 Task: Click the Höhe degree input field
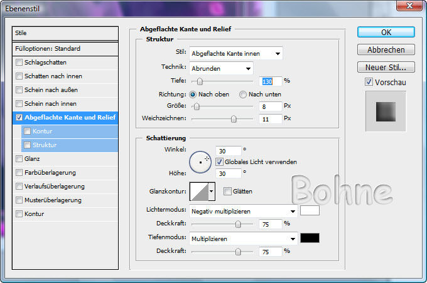click(229, 173)
